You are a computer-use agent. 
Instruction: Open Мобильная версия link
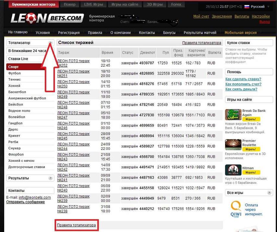pos(241,33)
